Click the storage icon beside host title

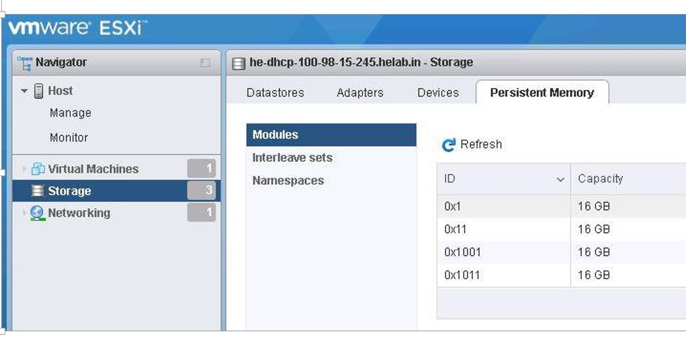coord(239,64)
